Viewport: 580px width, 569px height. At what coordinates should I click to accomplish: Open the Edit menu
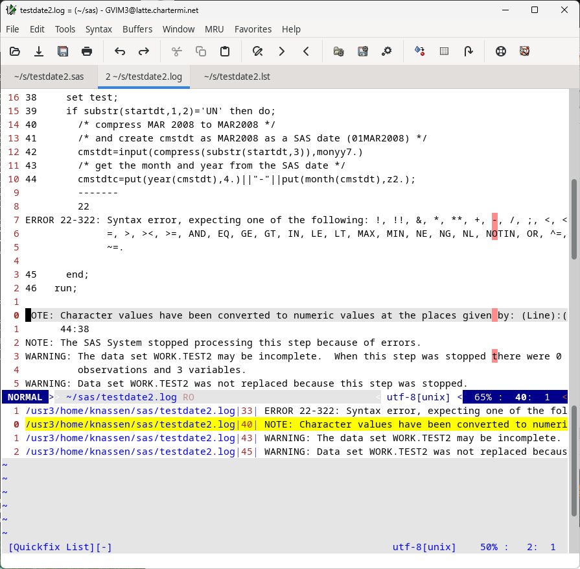coord(37,29)
